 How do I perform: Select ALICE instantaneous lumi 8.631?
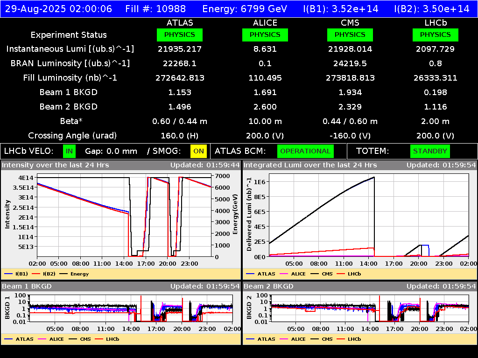[x=265, y=49]
